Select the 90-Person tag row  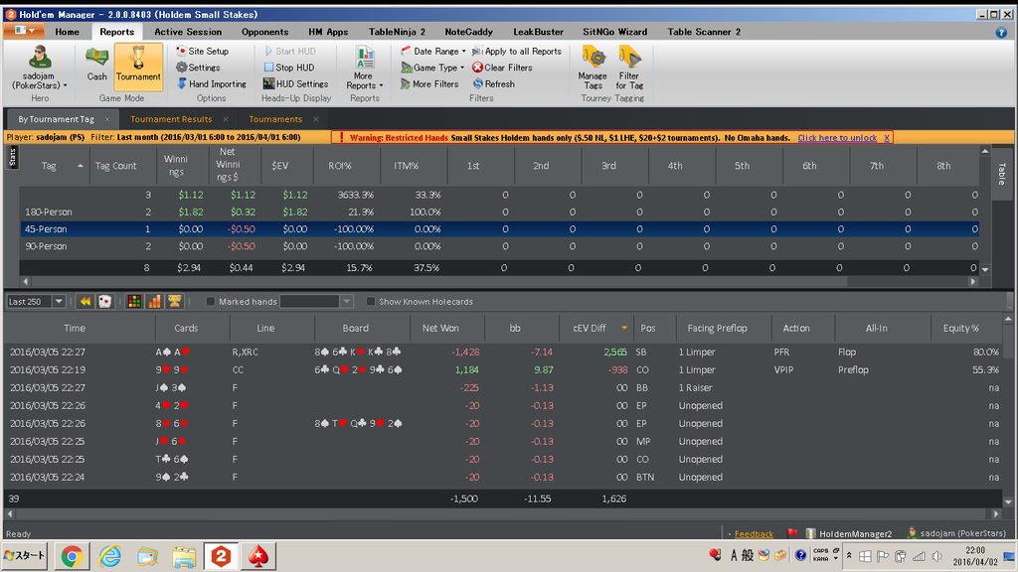pyautogui.click(x=499, y=246)
